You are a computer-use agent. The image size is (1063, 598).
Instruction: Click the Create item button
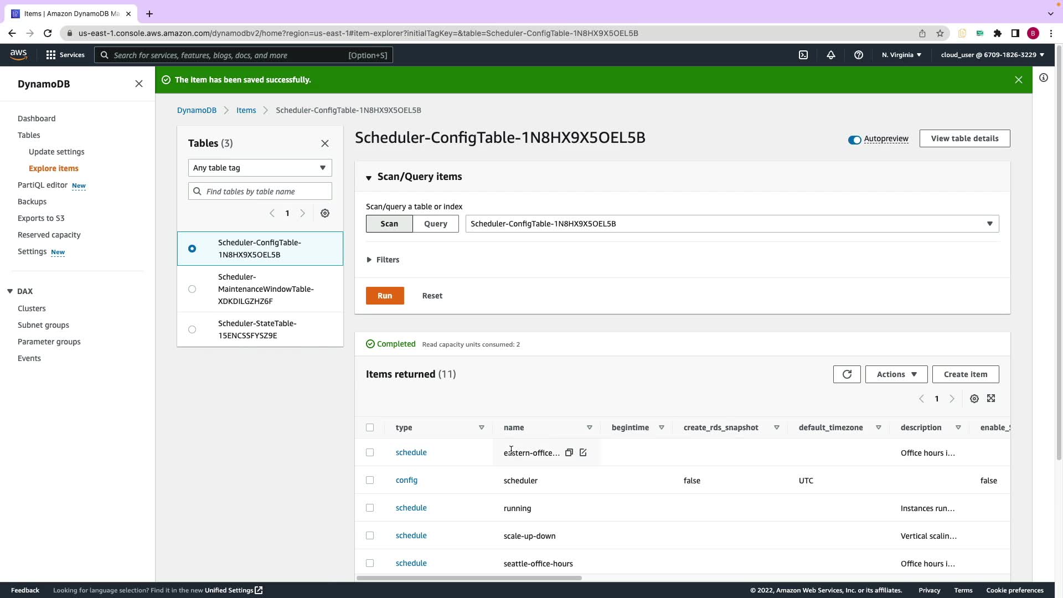tap(965, 374)
